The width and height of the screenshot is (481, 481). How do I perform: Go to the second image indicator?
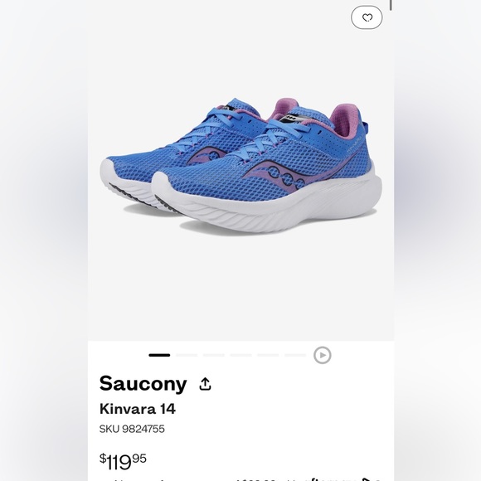[187, 355]
